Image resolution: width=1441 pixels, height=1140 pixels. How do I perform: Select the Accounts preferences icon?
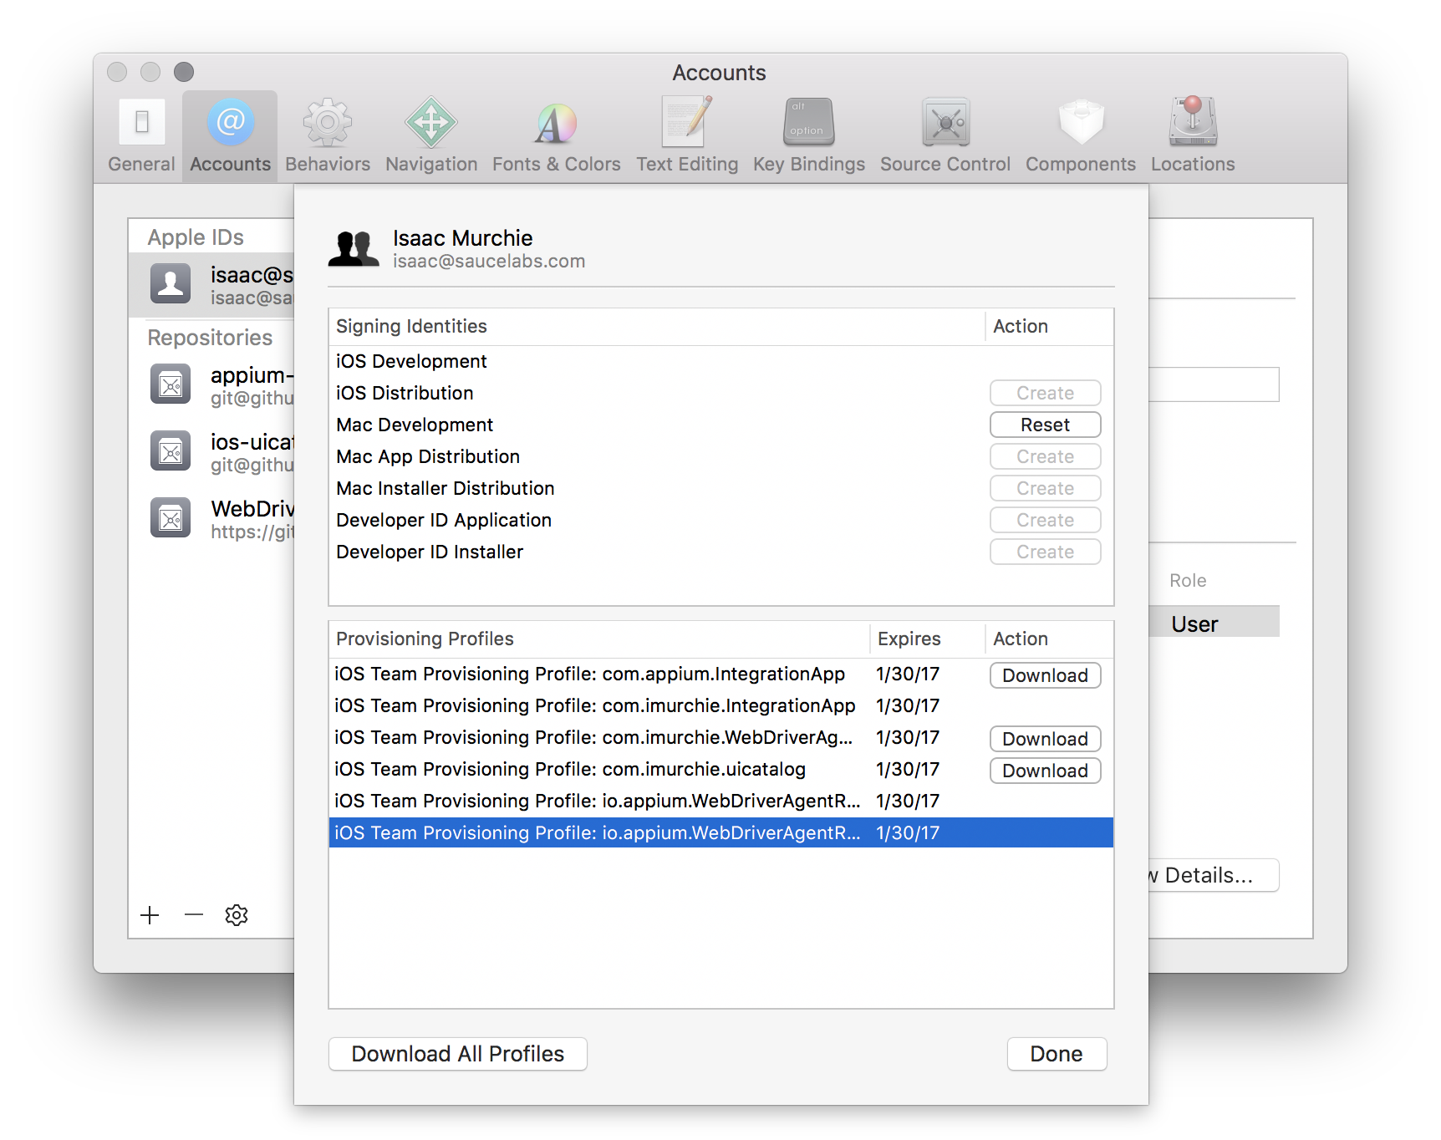click(x=229, y=134)
